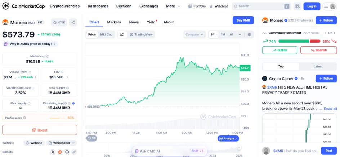
Task: Switch to line chart icon view
Action: (x=122, y=34)
